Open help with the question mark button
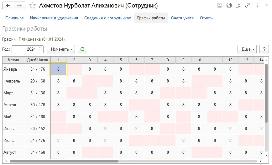This screenshot has height=165, width=272. [264, 49]
